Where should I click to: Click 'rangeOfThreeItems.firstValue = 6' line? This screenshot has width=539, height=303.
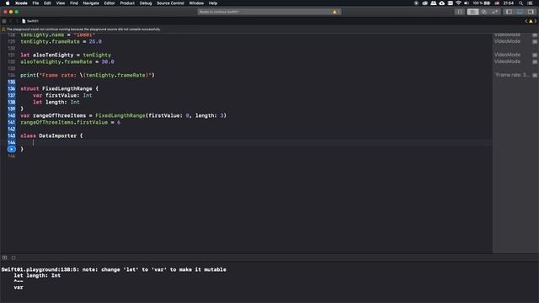[x=71, y=122]
